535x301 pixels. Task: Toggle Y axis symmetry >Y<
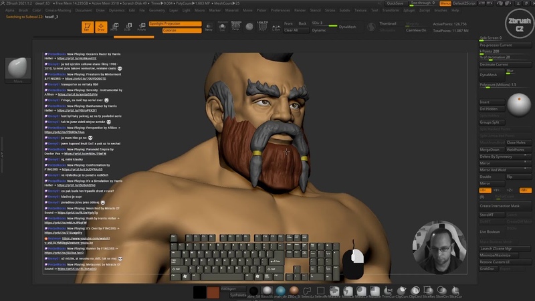pyautogui.click(x=496, y=190)
